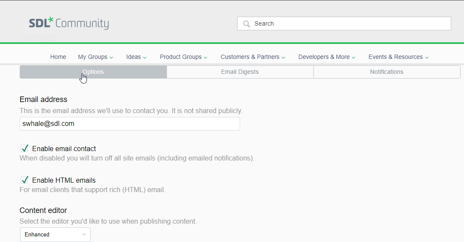Screen dimensions: 464x242
Task: Click the Email address input field
Action: (130, 124)
